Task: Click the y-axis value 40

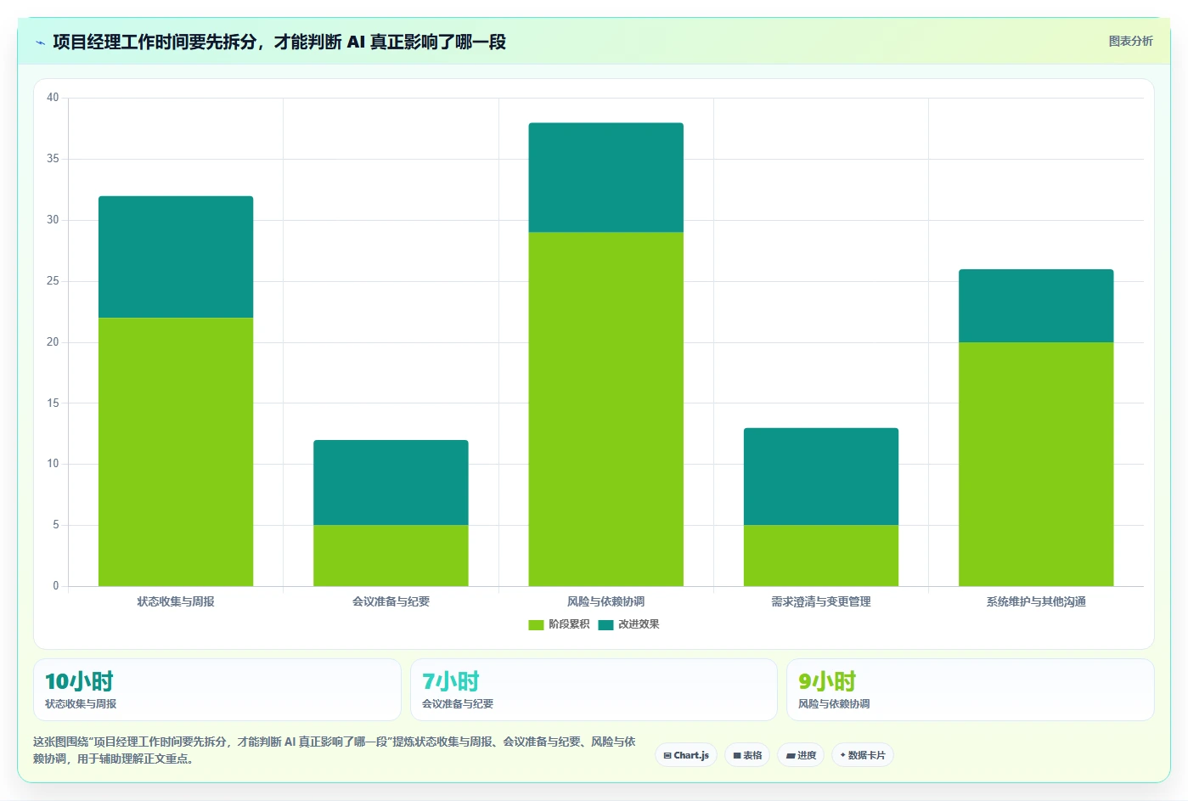Action: pyautogui.click(x=53, y=98)
